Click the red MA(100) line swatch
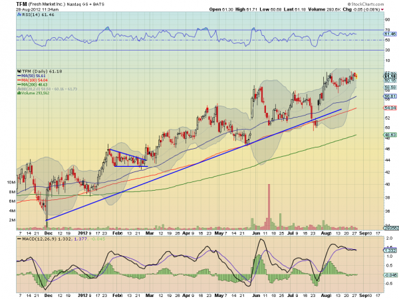The width and height of the screenshot is (399, 299). pyautogui.click(x=19, y=80)
